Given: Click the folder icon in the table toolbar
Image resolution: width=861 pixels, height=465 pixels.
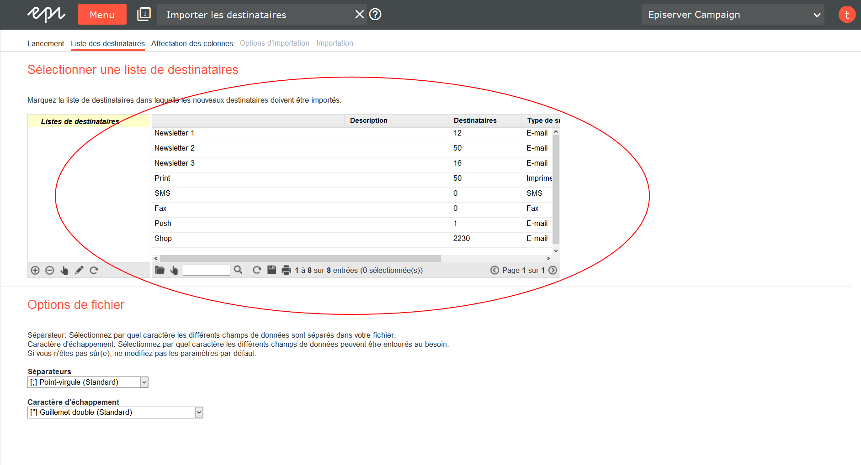Looking at the screenshot, I should 159,270.
